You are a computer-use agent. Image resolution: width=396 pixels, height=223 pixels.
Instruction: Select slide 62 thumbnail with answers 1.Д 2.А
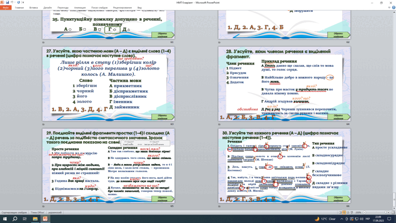[x=284, y=24]
